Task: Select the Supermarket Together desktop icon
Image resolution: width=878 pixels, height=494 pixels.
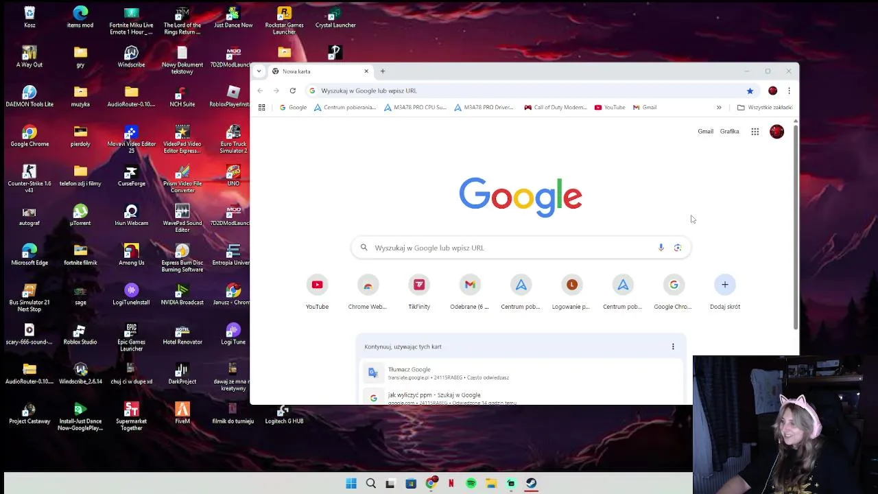Action: click(131, 416)
